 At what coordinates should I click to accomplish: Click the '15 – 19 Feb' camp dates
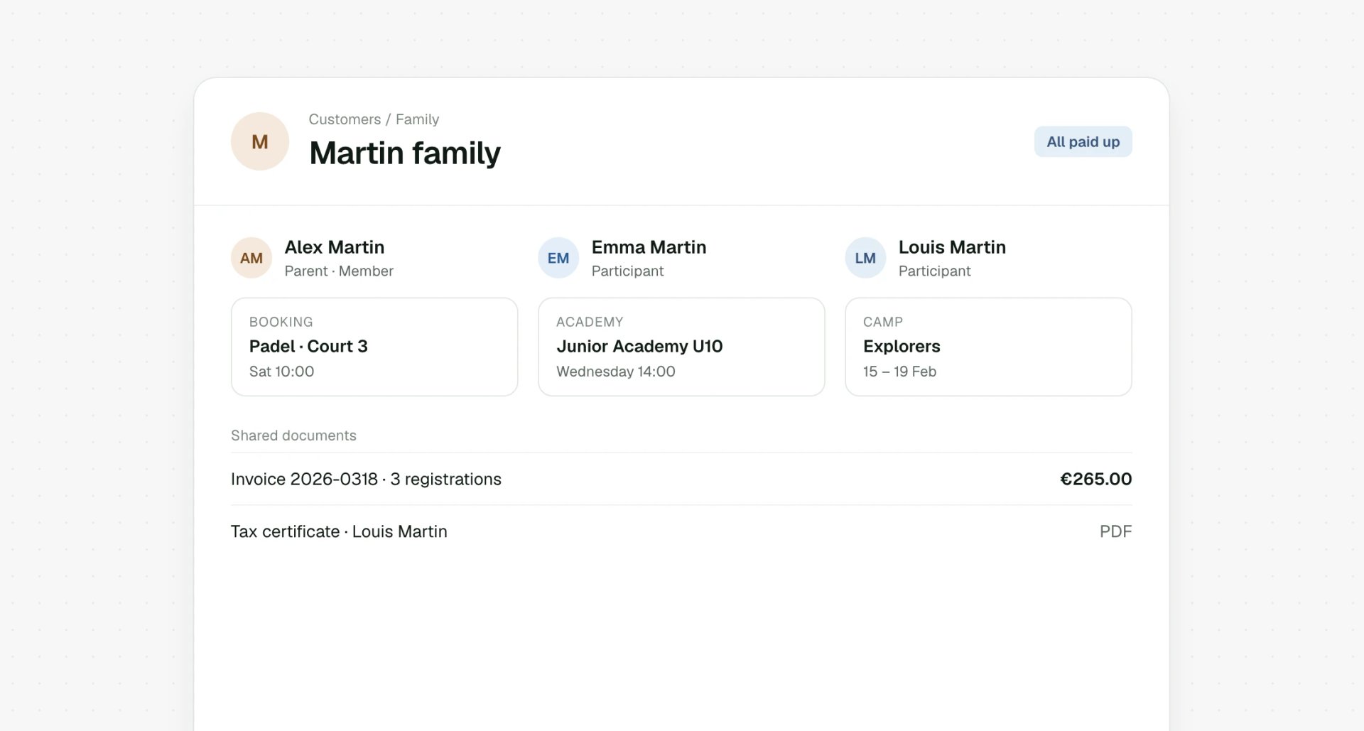pyautogui.click(x=899, y=372)
